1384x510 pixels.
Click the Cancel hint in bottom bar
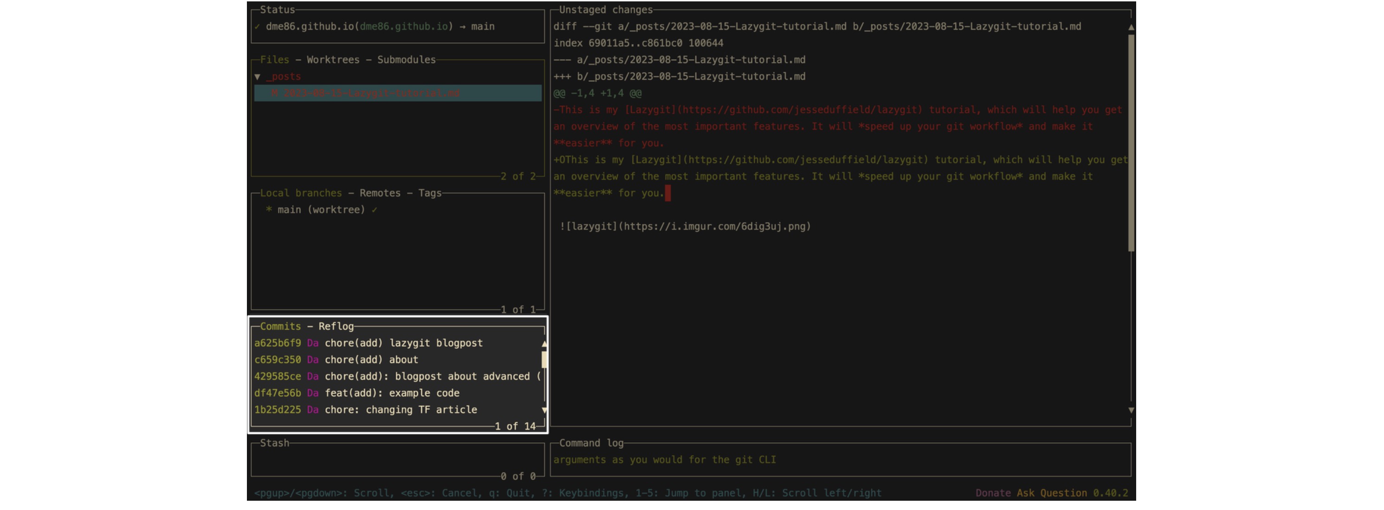439,493
